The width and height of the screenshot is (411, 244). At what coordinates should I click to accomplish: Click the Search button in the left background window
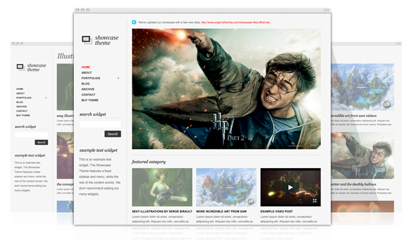[x=41, y=143]
